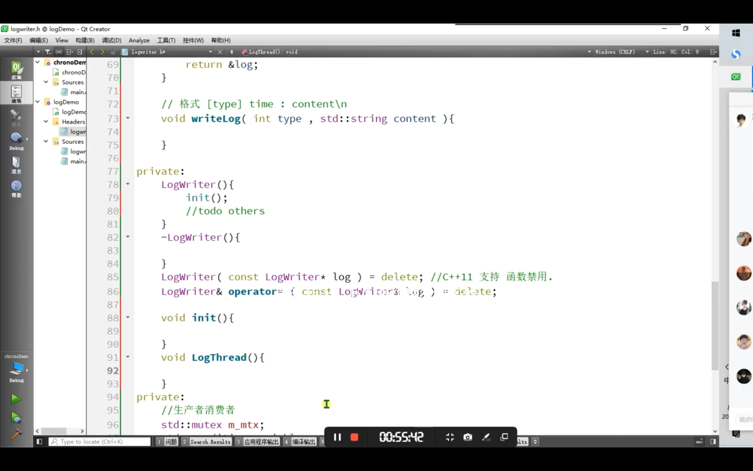Toggle the right sidebar visibility

[713, 441]
